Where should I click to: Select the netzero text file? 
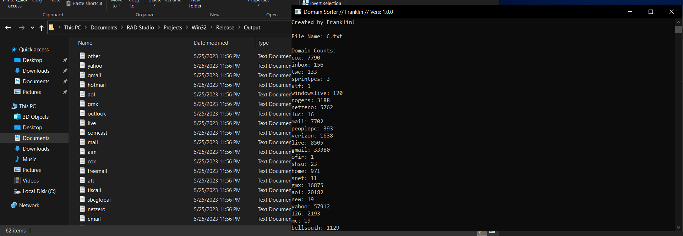click(x=96, y=209)
